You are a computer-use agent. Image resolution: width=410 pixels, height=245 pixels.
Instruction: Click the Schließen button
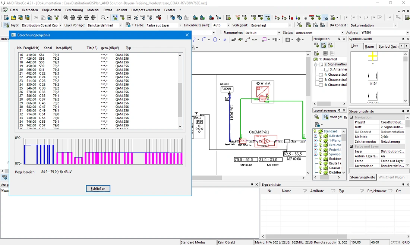coord(98,189)
